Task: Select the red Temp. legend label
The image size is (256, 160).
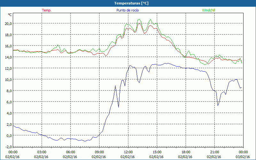Action: point(47,10)
